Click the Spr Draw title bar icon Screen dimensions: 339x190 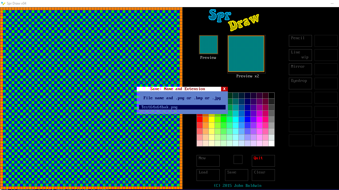coord(3,3)
